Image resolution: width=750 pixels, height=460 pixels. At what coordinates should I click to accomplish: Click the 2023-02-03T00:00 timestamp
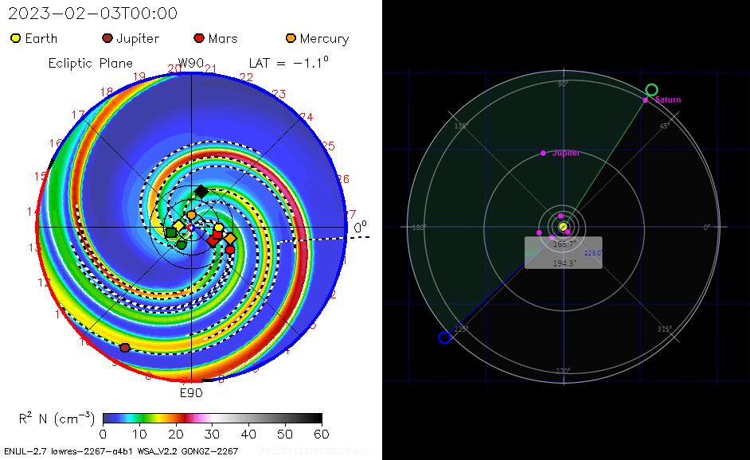tap(93, 14)
